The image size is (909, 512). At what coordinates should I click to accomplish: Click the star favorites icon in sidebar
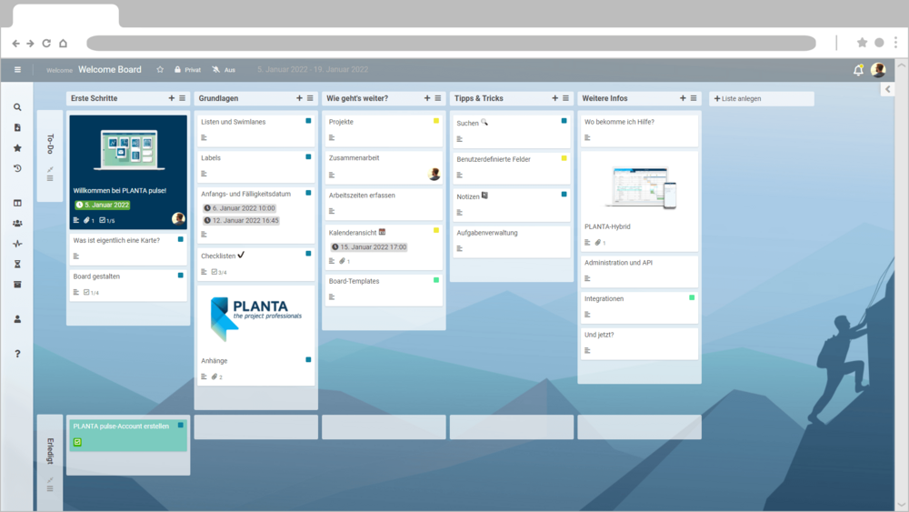click(17, 147)
